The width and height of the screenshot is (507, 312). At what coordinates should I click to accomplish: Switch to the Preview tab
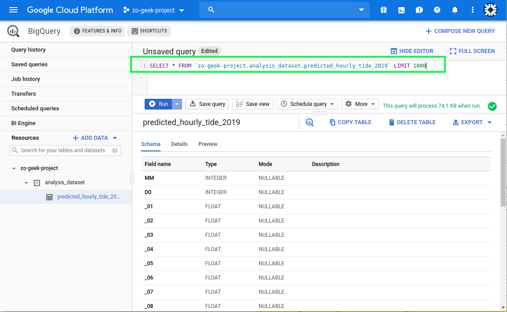point(208,144)
